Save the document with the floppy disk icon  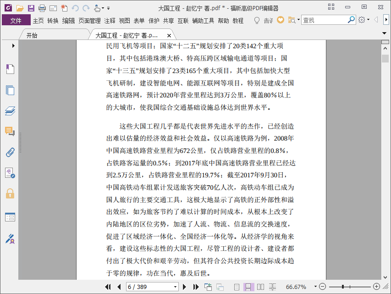31,8
